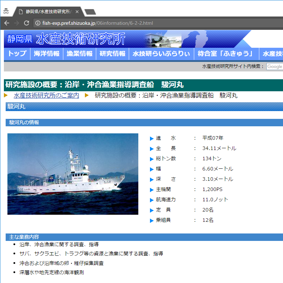Open the 海洋情報 navigation menu item
The height and width of the screenshot is (283, 283).
[x=47, y=54]
